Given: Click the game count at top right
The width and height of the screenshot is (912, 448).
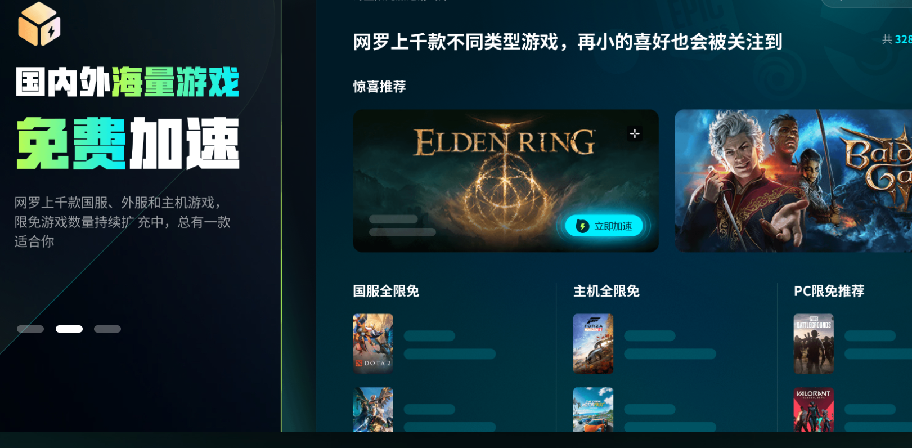Looking at the screenshot, I should click(897, 39).
